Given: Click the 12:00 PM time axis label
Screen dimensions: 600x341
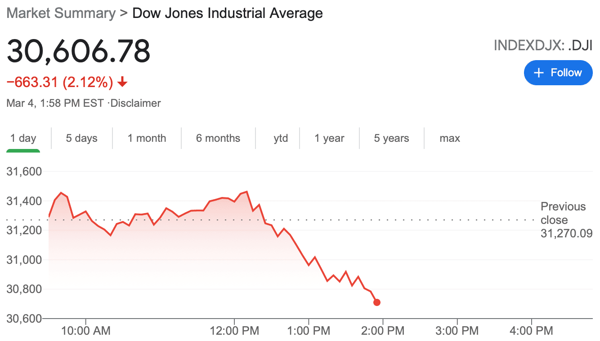Looking at the screenshot, I should [234, 331].
